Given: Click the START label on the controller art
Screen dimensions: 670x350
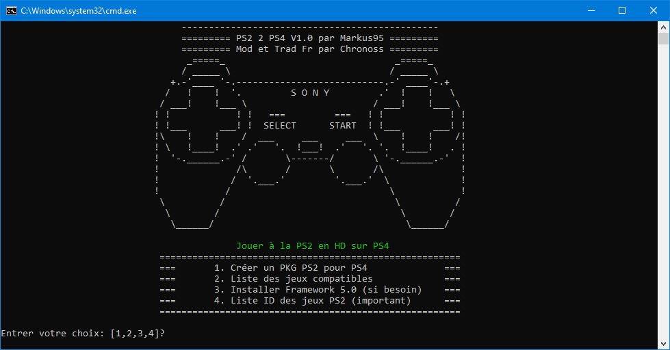Looking at the screenshot, I should pos(342,126).
